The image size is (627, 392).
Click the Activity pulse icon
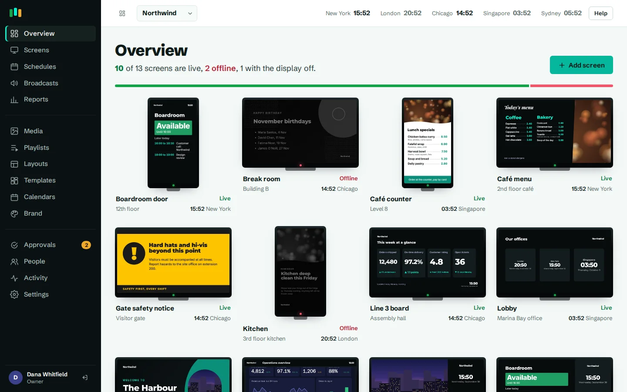tap(14, 278)
